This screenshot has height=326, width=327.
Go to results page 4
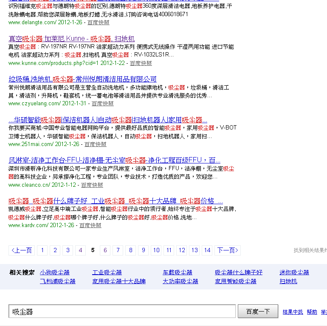(81, 250)
